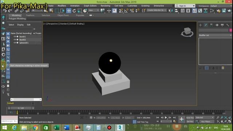
Task: Select Sphere001 in the scene explorer
Action: click(x=24, y=43)
